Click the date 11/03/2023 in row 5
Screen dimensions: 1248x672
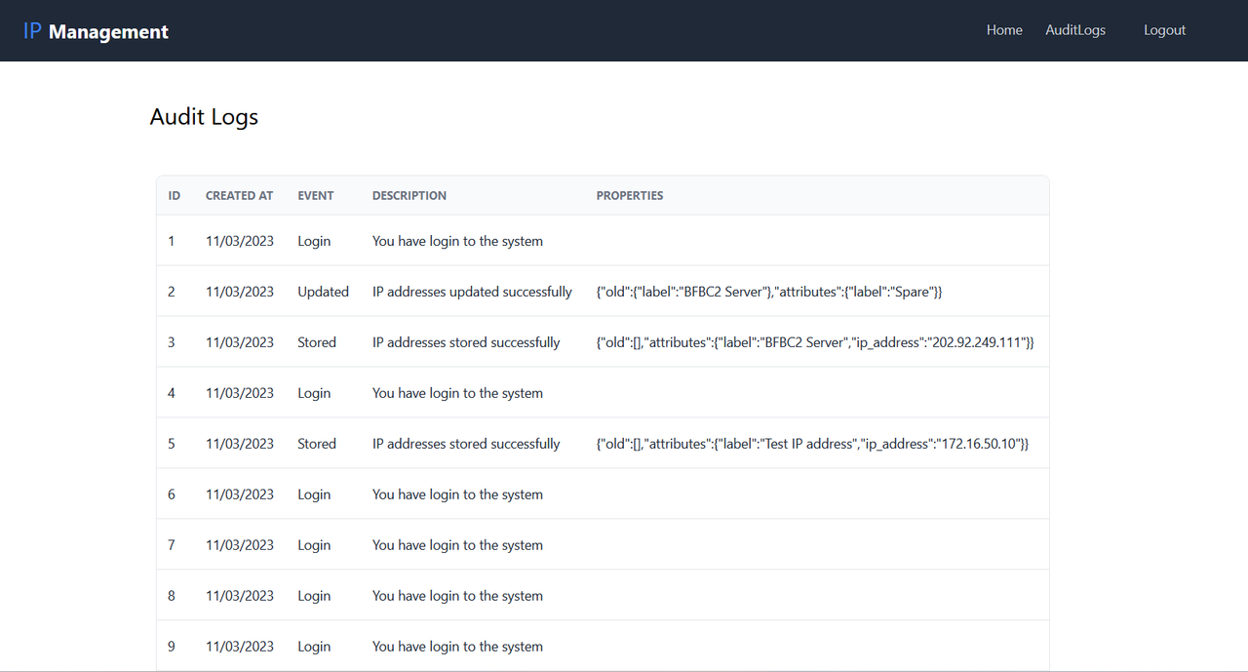(x=240, y=444)
